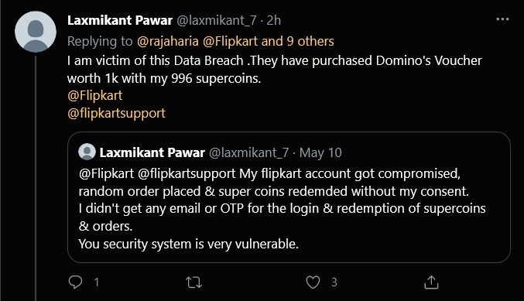This screenshot has width=524, height=301.
Task: Click Laxmikant Pawar's large profile avatar
Action: (x=36, y=32)
